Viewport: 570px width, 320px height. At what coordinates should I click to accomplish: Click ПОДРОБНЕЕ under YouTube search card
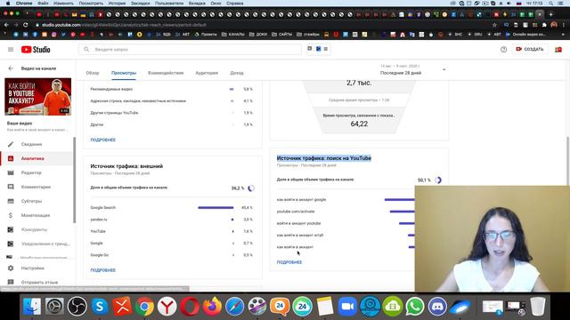tap(289, 262)
